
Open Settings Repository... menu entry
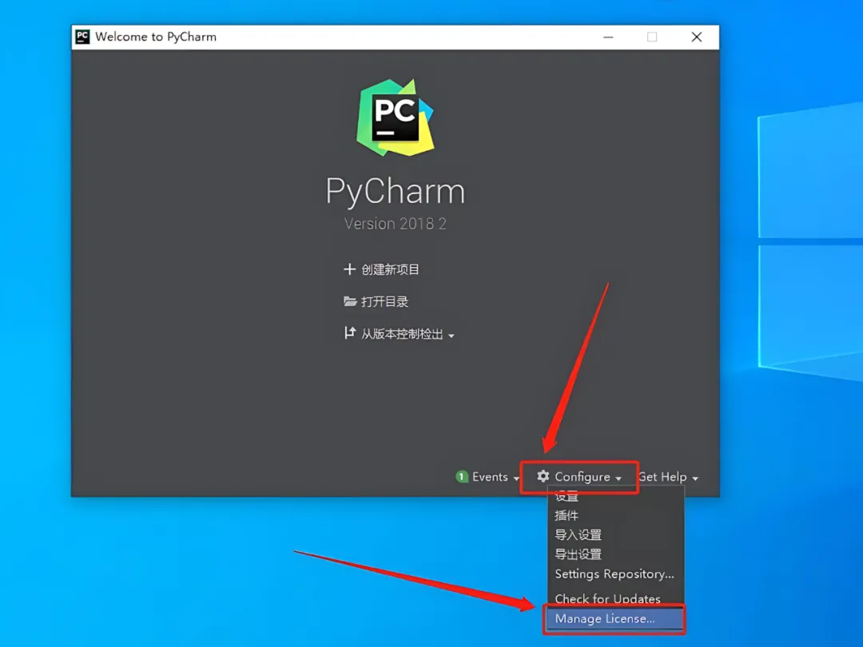pyautogui.click(x=615, y=574)
